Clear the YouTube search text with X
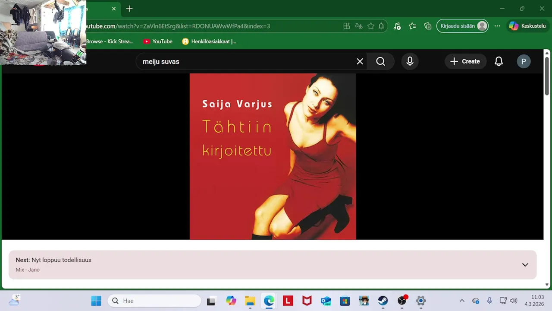This screenshot has height=311, width=552. [x=360, y=61]
